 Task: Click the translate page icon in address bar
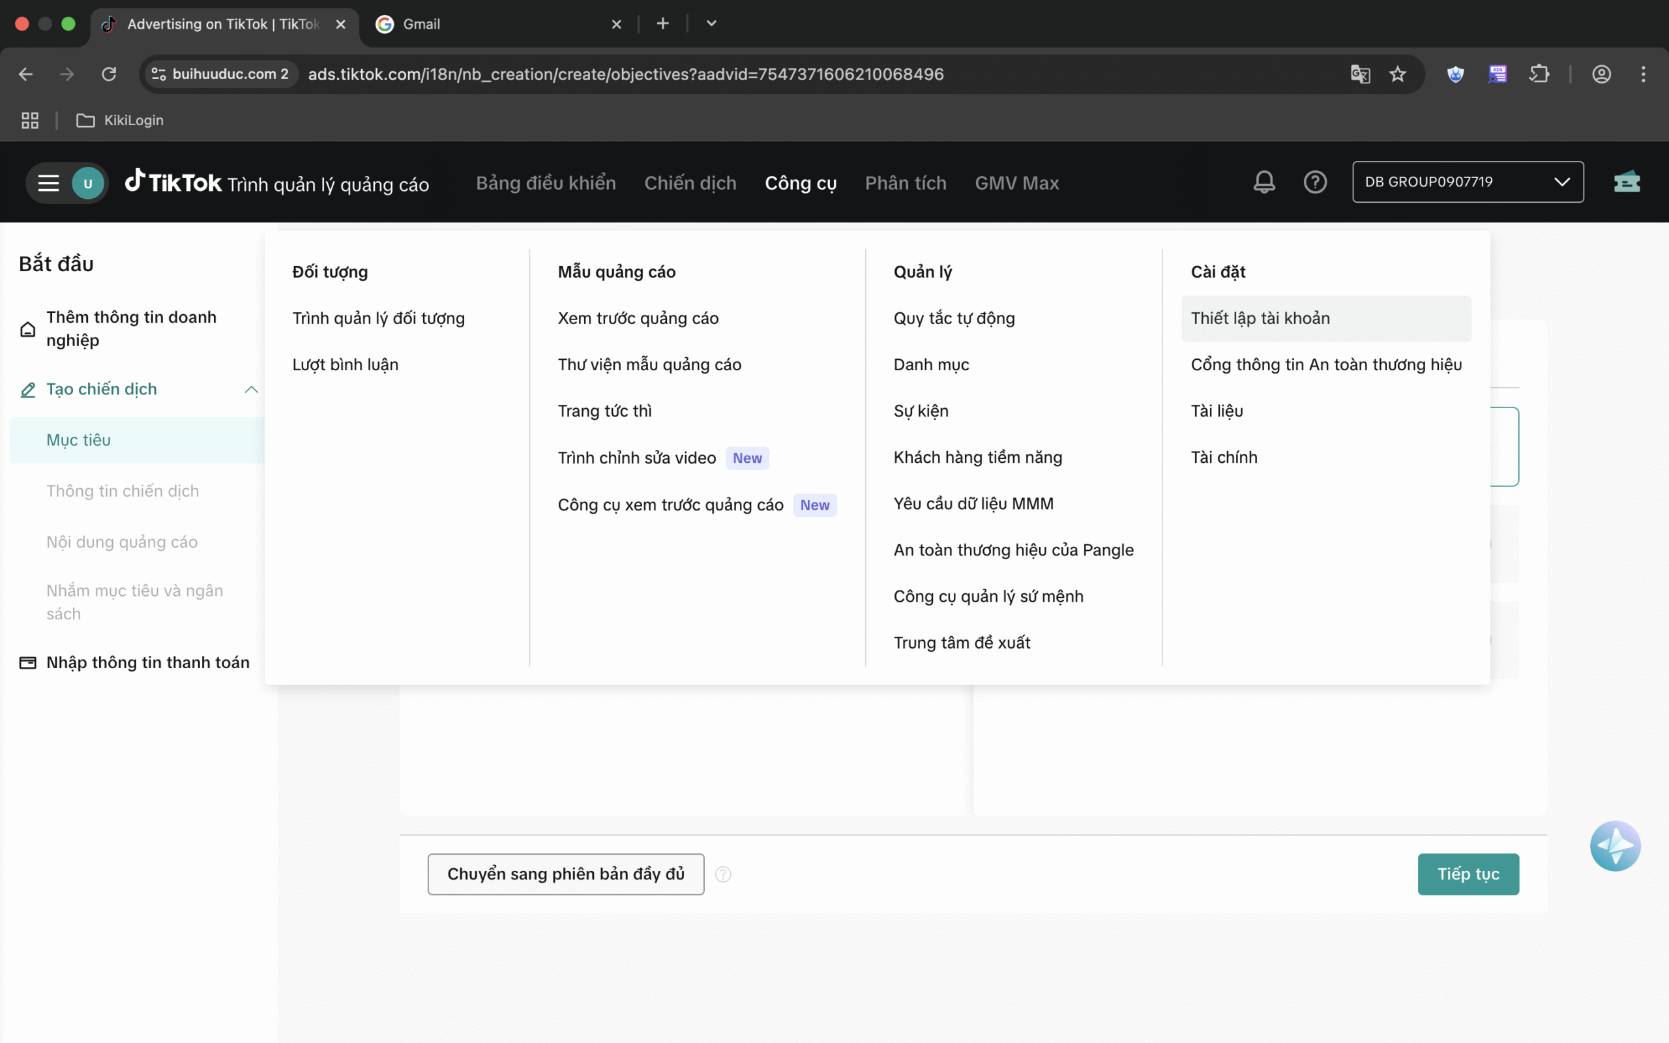coord(1359,74)
